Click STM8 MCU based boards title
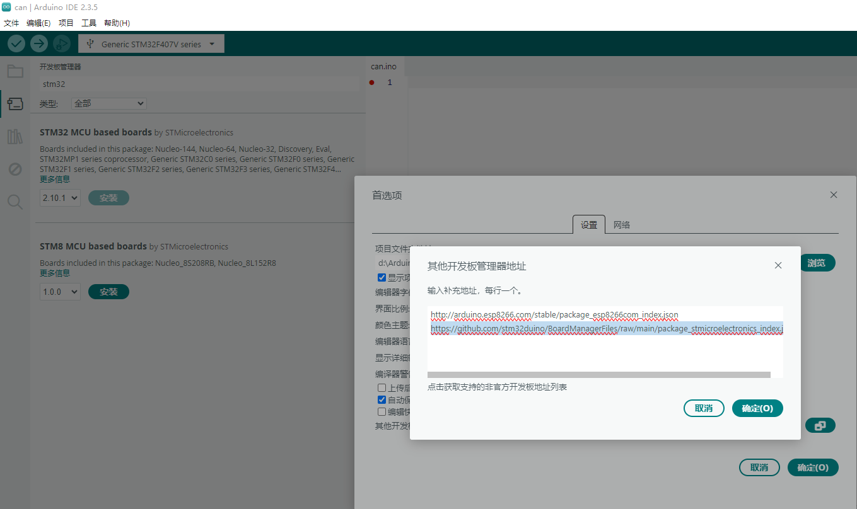The height and width of the screenshot is (509, 857). pyautogui.click(x=93, y=246)
